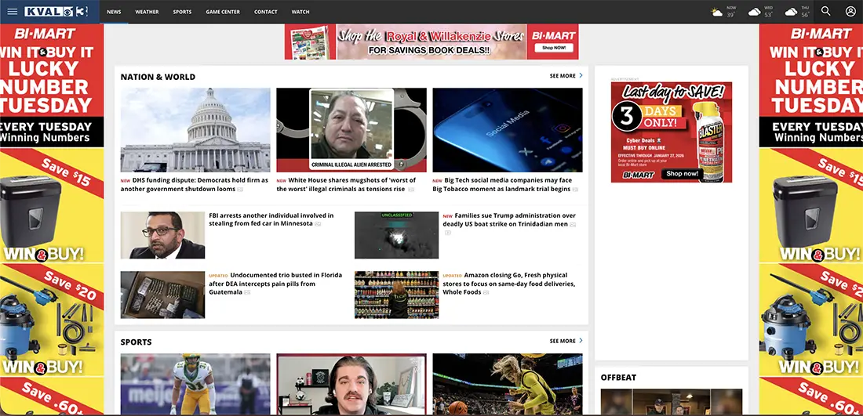Open the football player sports thumbnail
The image size is (863, 416).
195,384
